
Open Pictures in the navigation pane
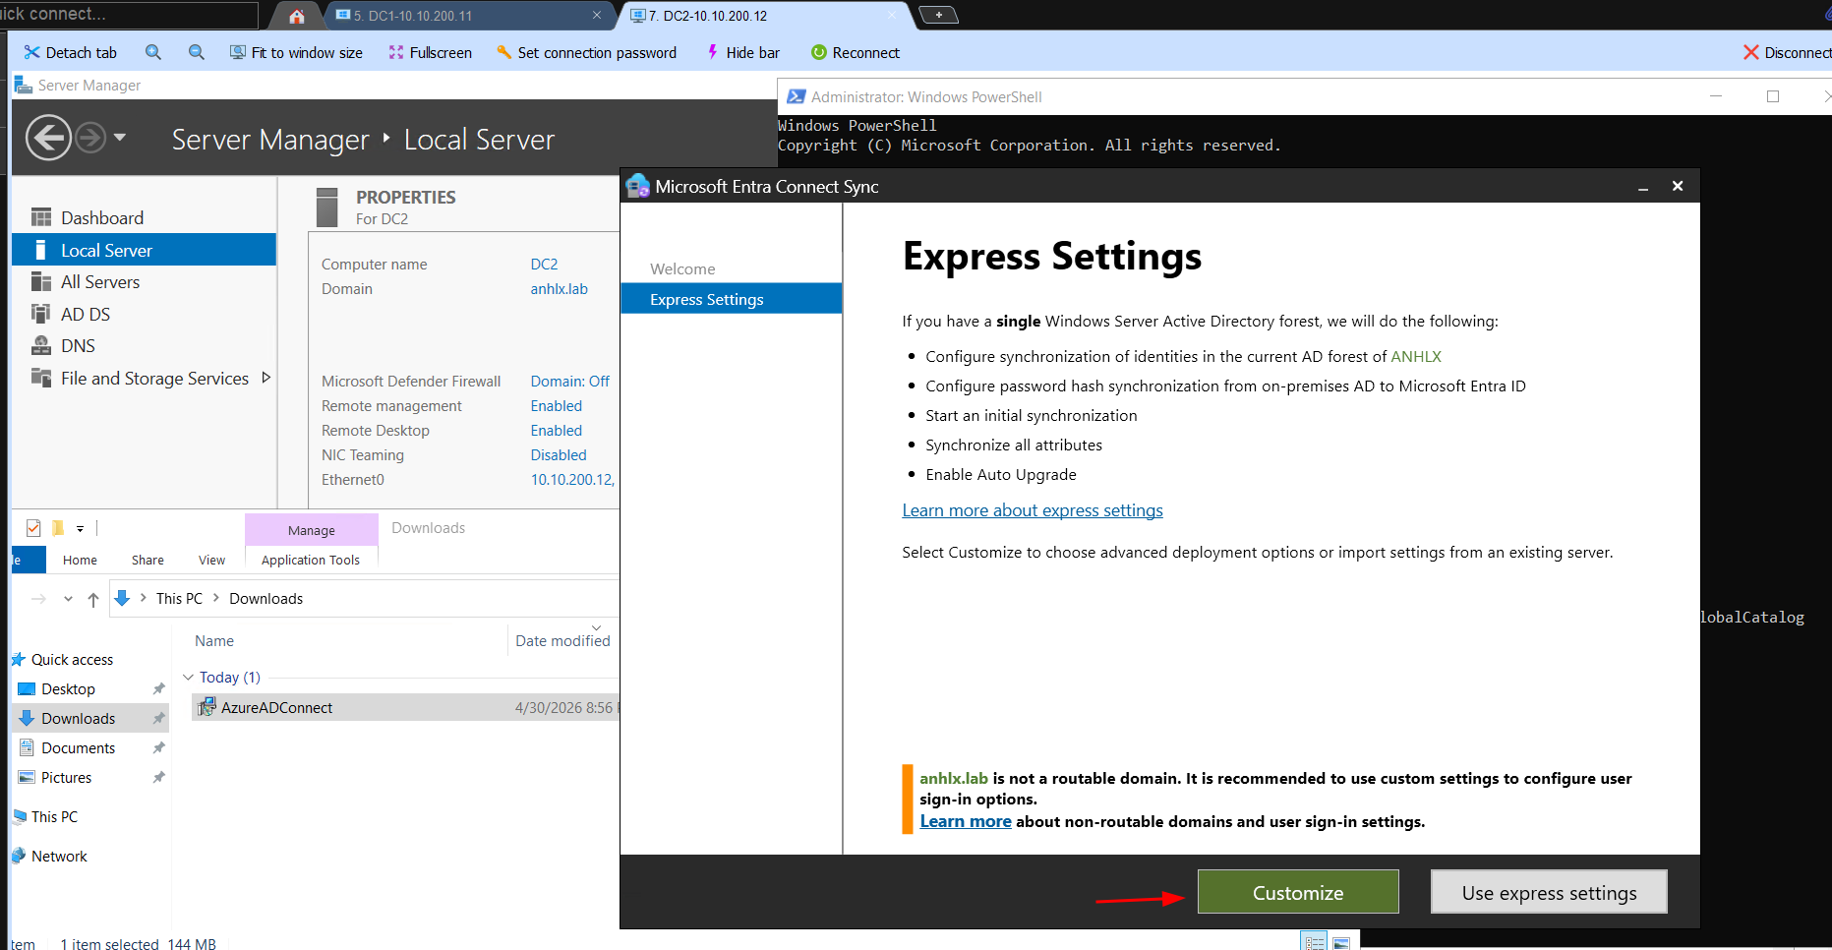66,778
